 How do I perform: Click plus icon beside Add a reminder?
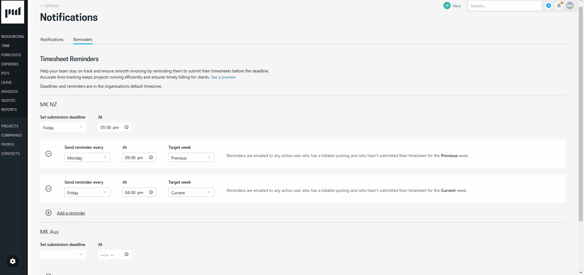[48, 213]
